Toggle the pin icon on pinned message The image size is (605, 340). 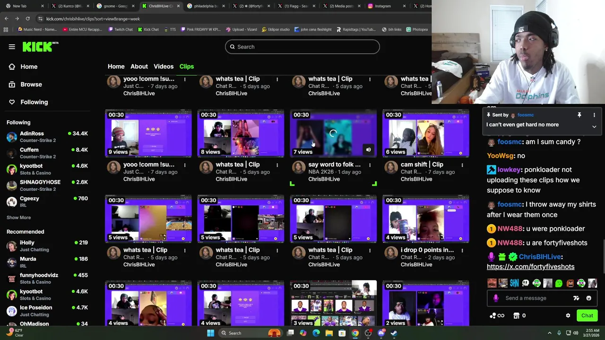(579, 115)
